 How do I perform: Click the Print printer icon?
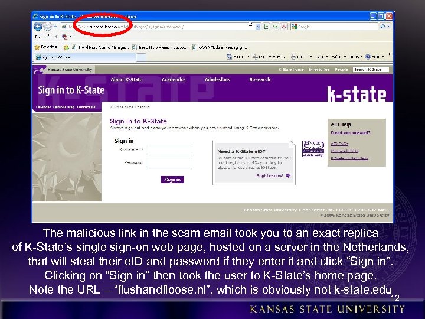(x=293, y=57)
